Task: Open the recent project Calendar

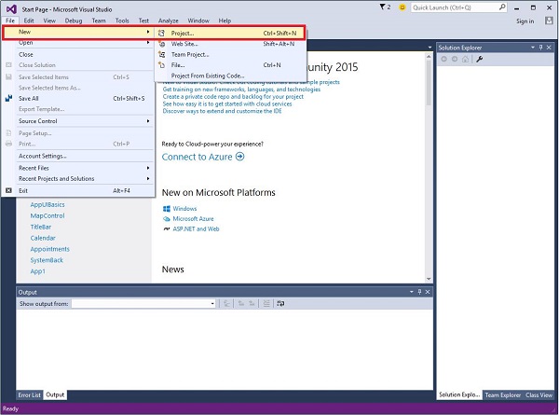Action: click(43, 238)
